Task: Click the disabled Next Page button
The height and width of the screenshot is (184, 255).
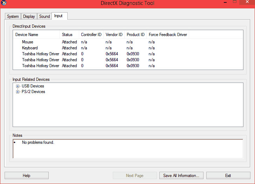Action: (135, 176)
